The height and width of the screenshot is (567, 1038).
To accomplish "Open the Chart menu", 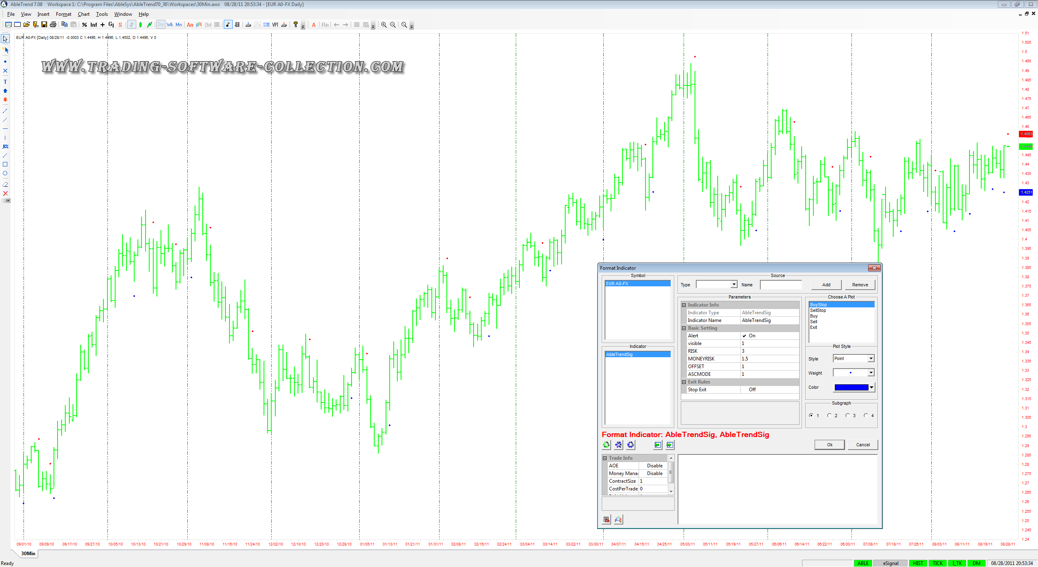I will pos(84,14).
